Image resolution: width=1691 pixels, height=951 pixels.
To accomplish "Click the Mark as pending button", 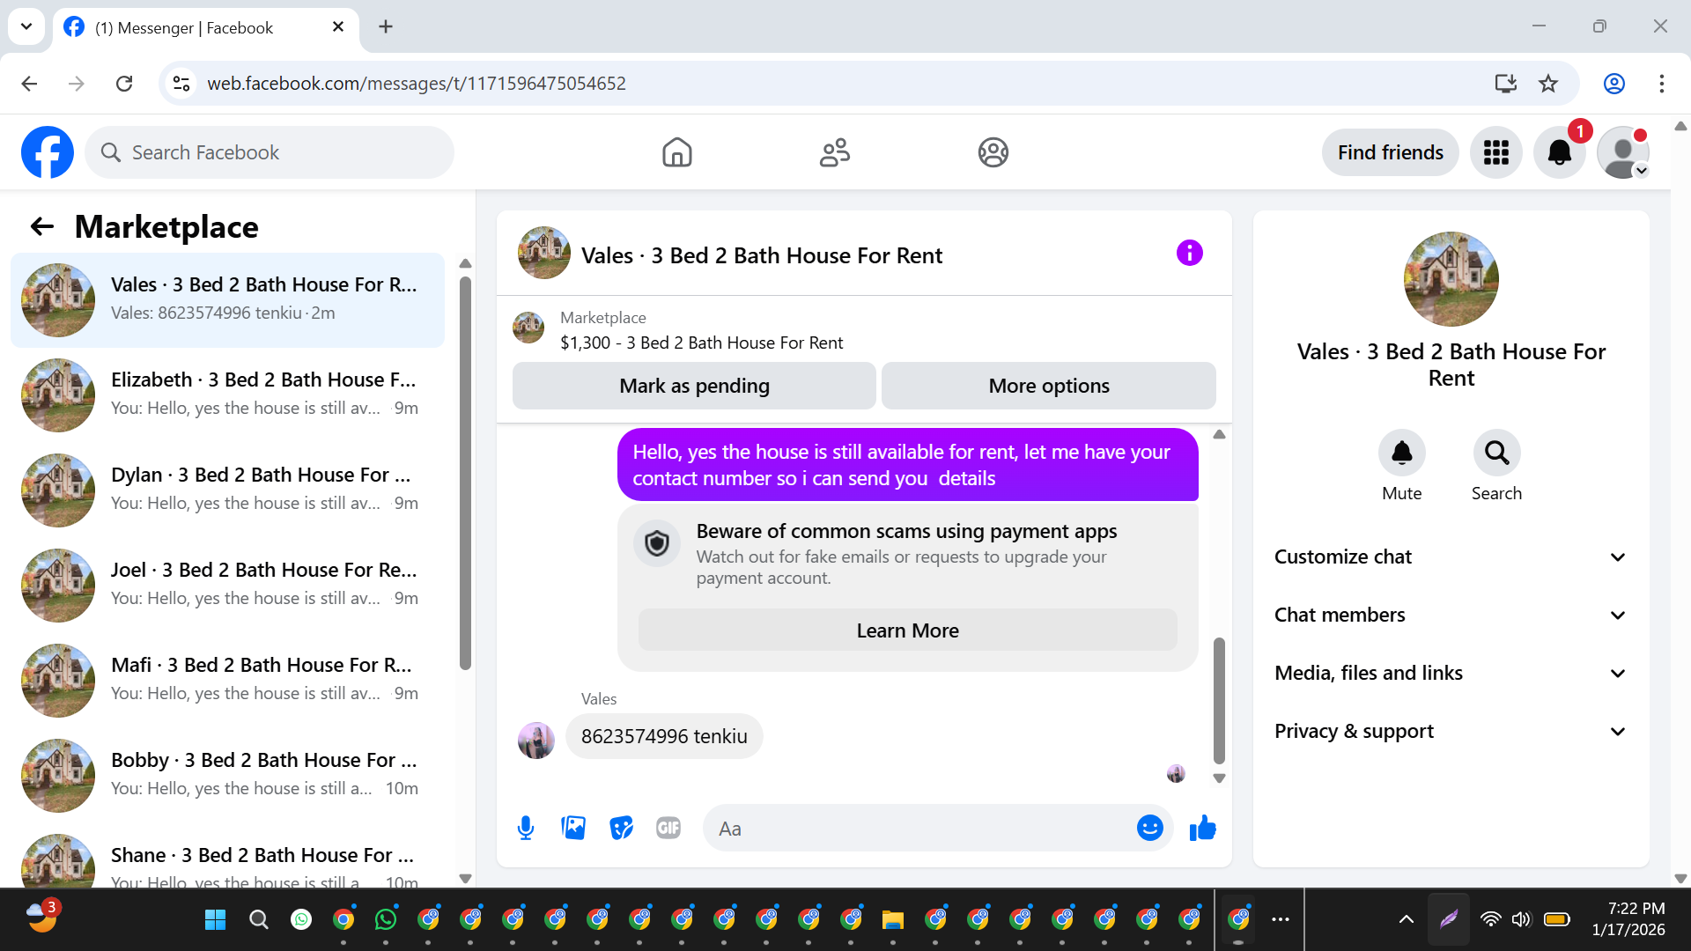I will point(694,386).
